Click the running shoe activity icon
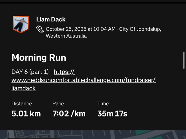The image size is (186, 139). (40, 29)
